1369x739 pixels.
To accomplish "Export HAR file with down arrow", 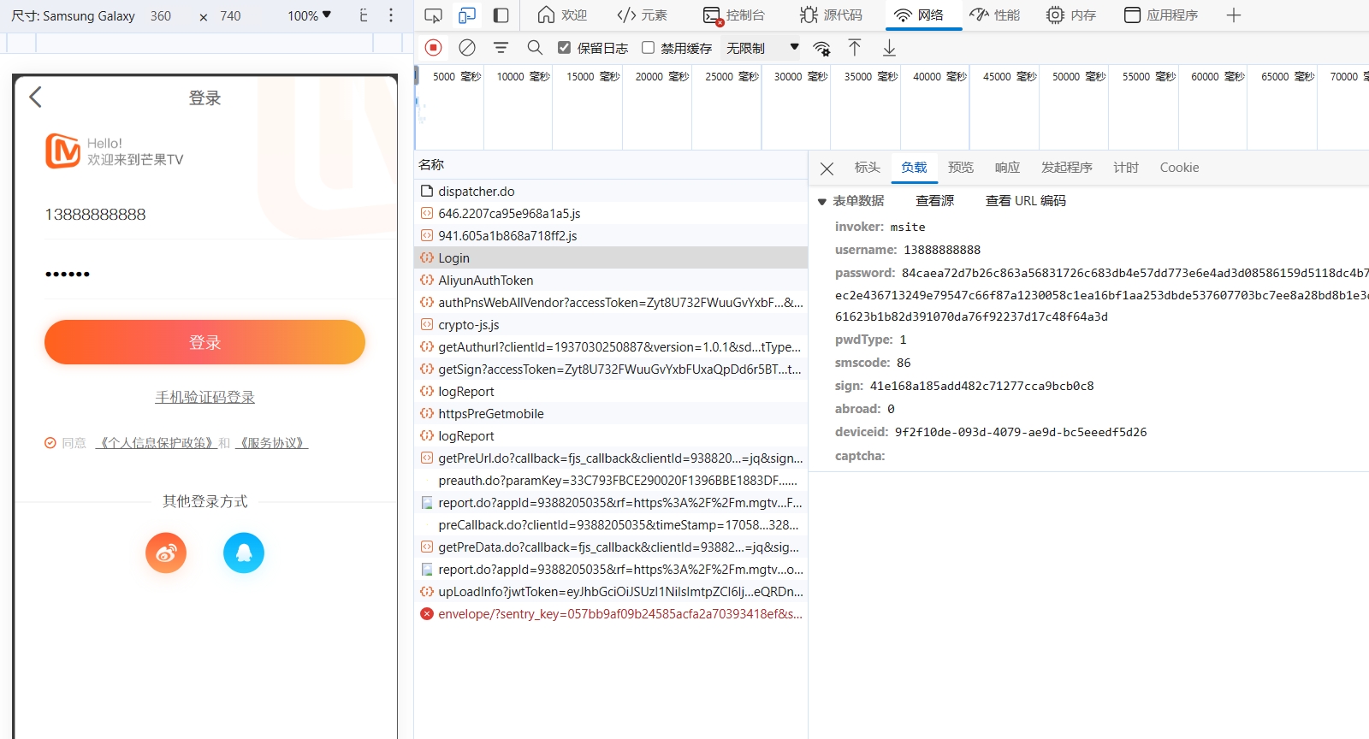I will (889, 48).
